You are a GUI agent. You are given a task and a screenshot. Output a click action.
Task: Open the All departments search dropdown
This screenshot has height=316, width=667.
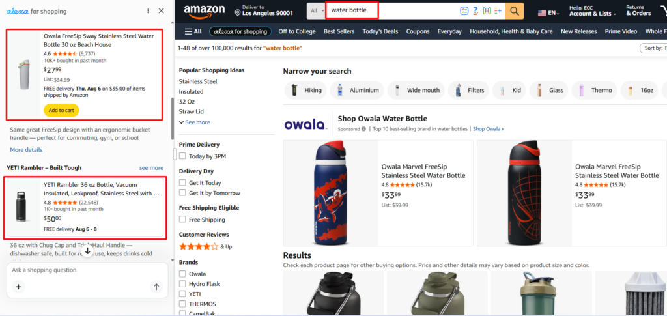tap(316, 11)
